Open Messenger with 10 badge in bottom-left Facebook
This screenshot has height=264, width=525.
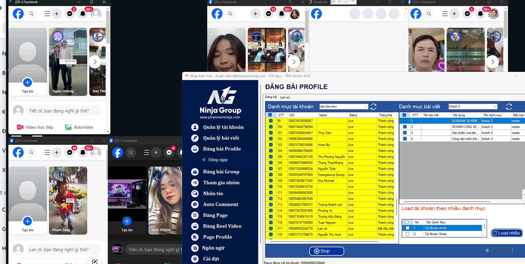(x=70, y=152)
